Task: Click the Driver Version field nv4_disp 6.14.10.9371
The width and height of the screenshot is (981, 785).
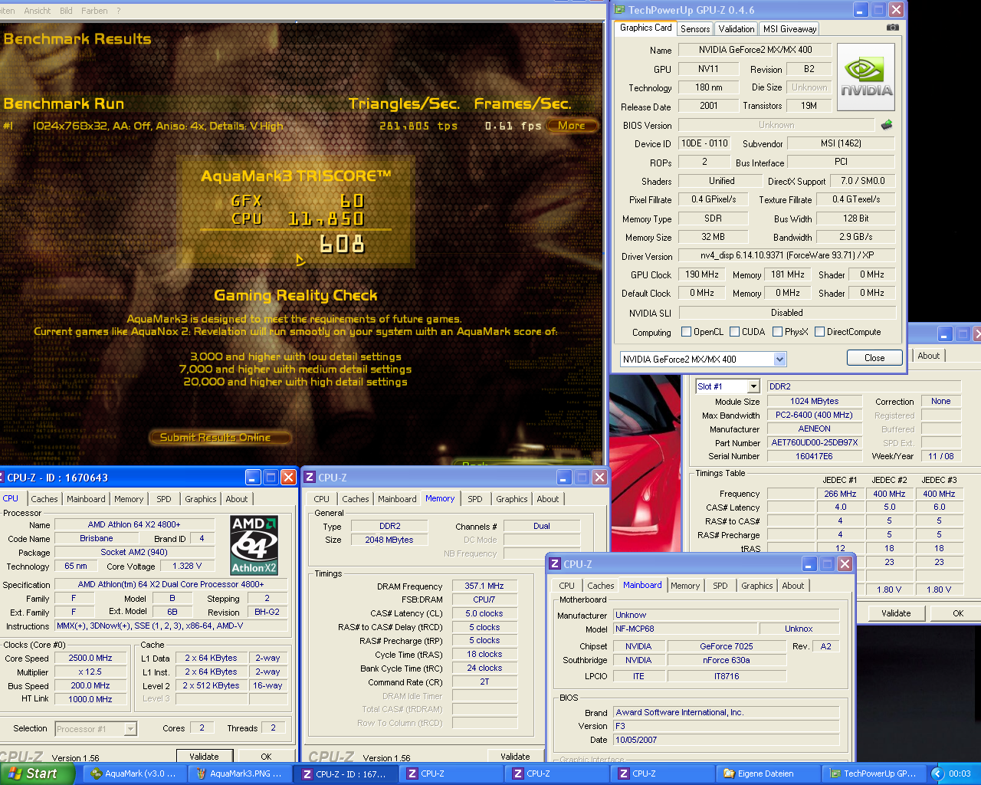Action: point(786,256)
